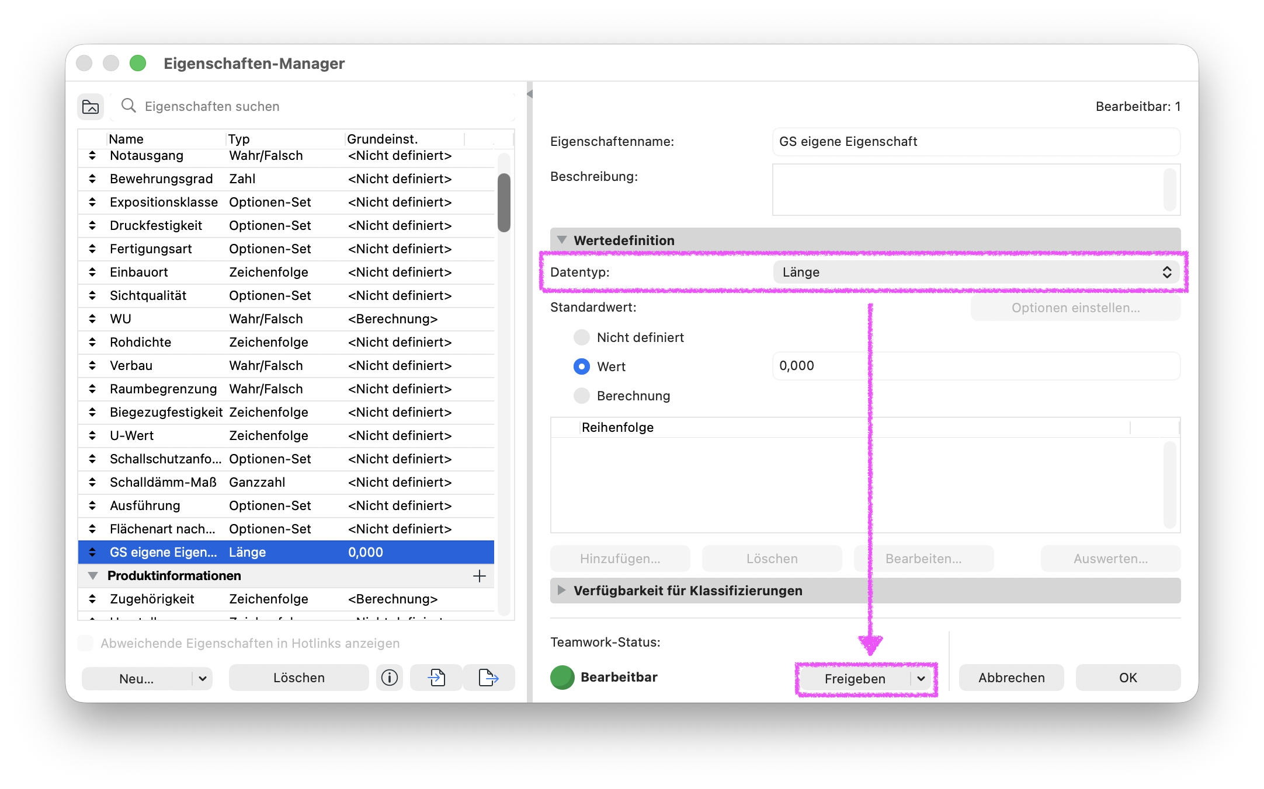Collapse the left panel with the small arrow
Screen dimensions: 1264x789
click(x=530, y=94)
